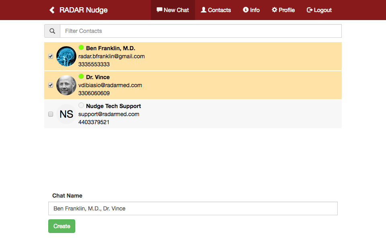Uncheck Dr. Vince checkbox
This screenshot has width=386, height=241.
(51, 85)
